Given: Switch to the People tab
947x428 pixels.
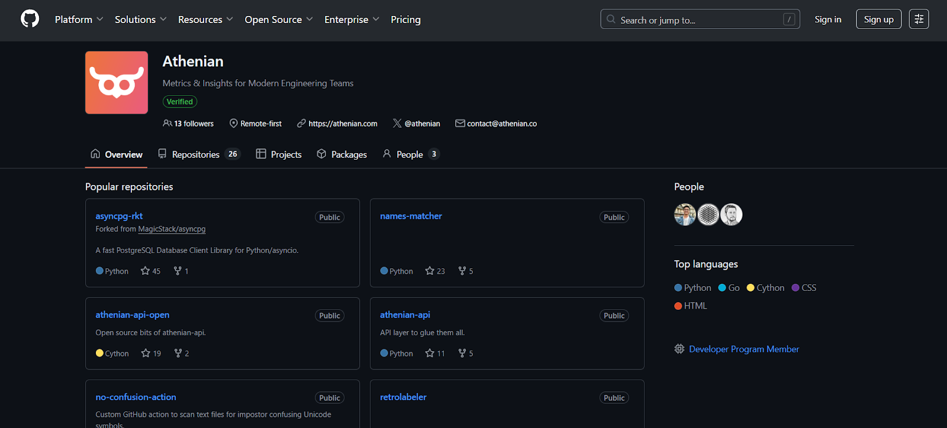Looking at the screenshot, I should 411,154.
